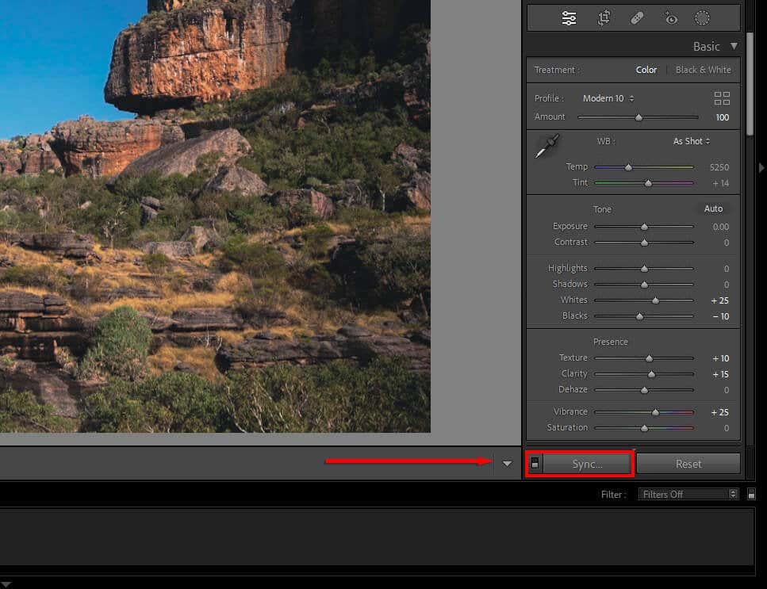
Task: Open the Modern 10 profile dropdown
Action: coord(608,98)
